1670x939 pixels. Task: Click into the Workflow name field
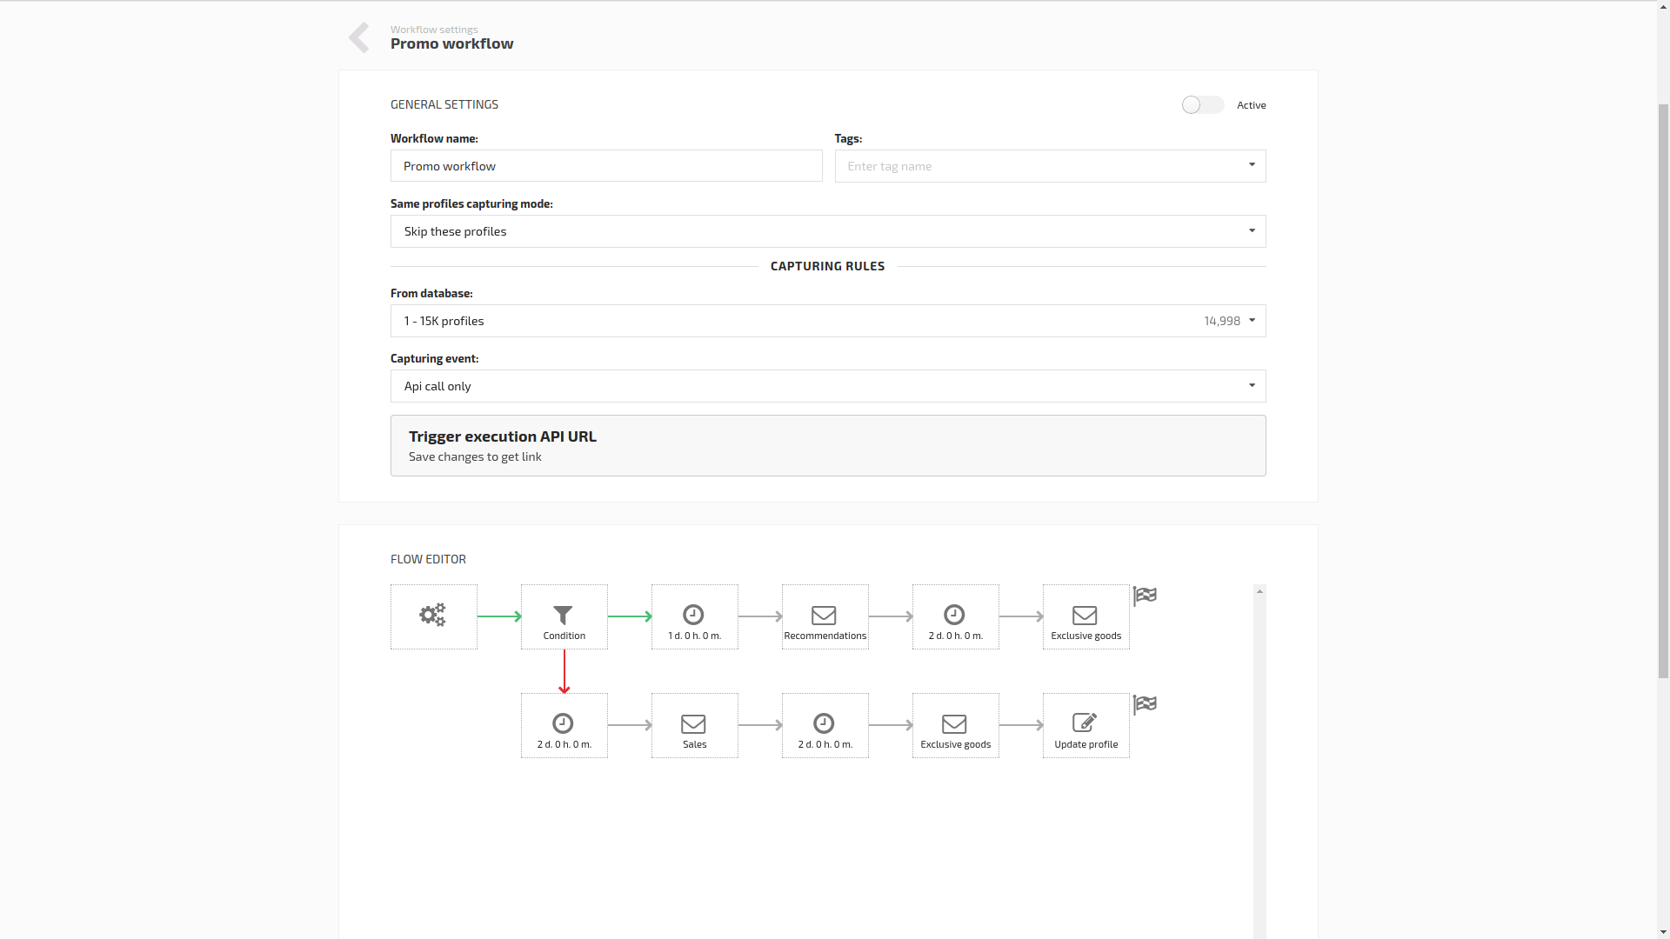[x=606, y=166]
